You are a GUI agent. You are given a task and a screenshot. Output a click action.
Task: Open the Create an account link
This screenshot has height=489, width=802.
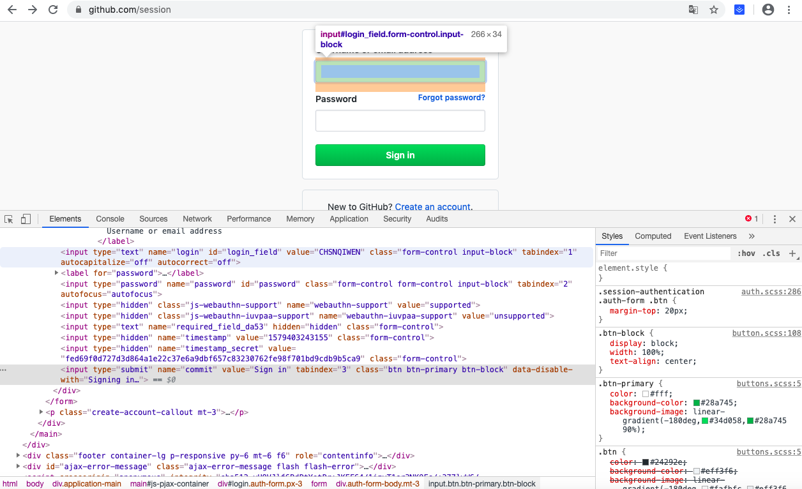click(433, 207)
